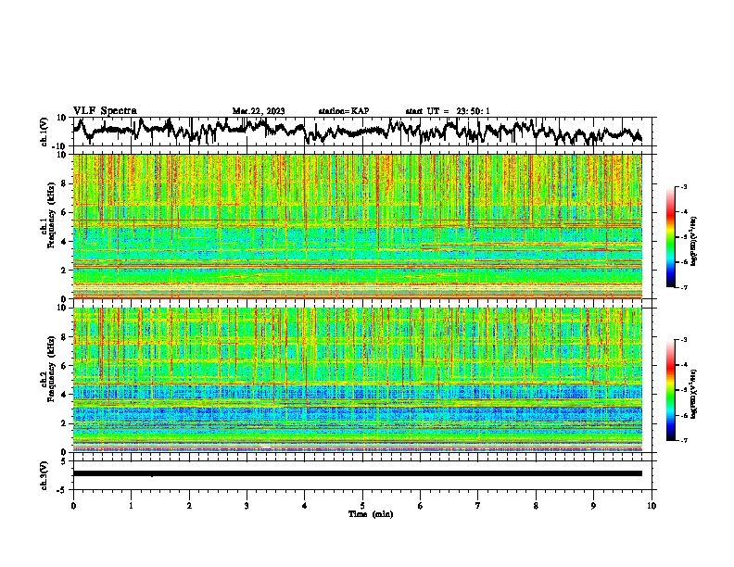The height and width of the screenshot is (567, 734).
Task: Click the ch.1 PSD color scale bar
Action: [x=671, y=237]
